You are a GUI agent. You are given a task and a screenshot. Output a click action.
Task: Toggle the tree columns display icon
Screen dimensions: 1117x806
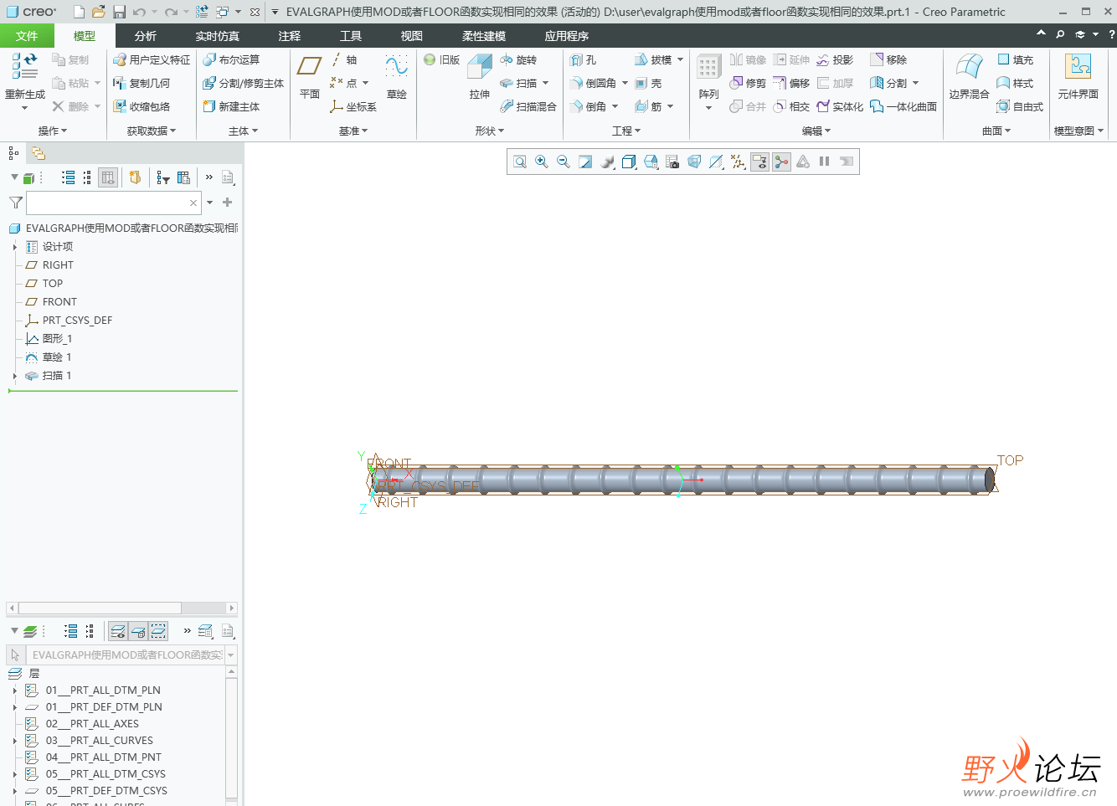pyautogui.click(x=108, y=177)
